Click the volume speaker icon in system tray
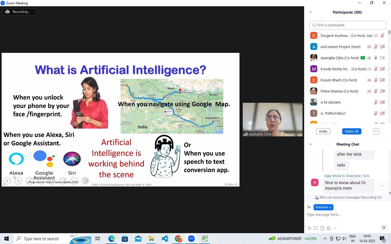The image size is (391, 244). (x=344, y=239)
